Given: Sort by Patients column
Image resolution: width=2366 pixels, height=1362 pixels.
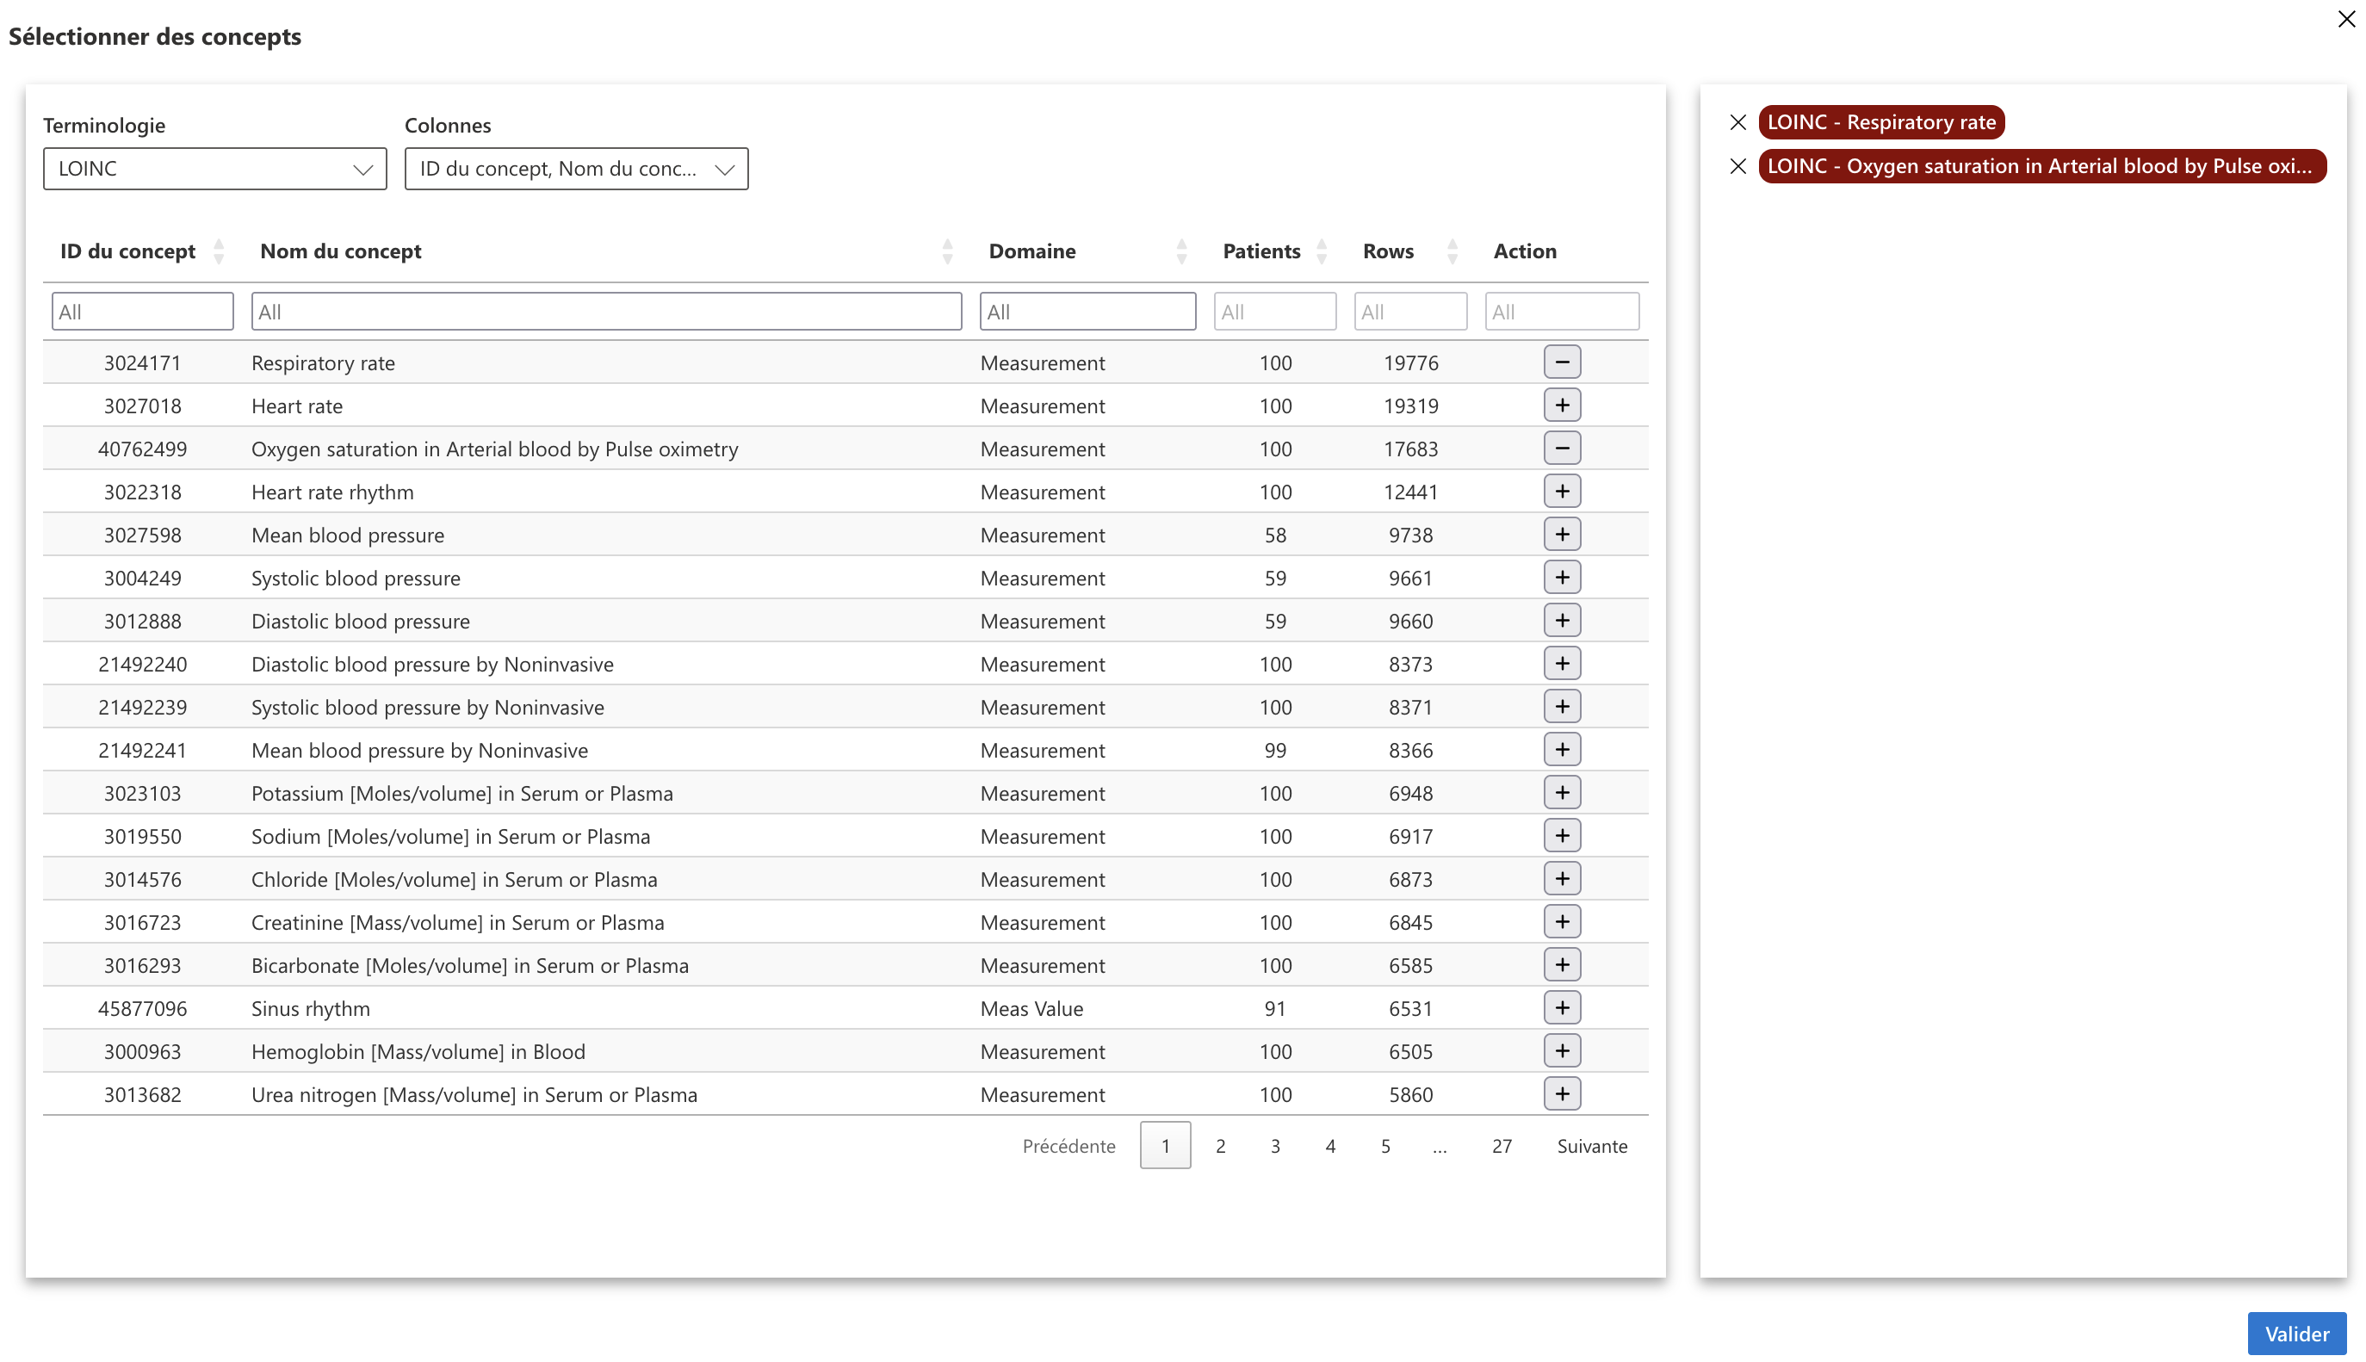Looking at the screenshot, I should click(x=1322, y=251).
